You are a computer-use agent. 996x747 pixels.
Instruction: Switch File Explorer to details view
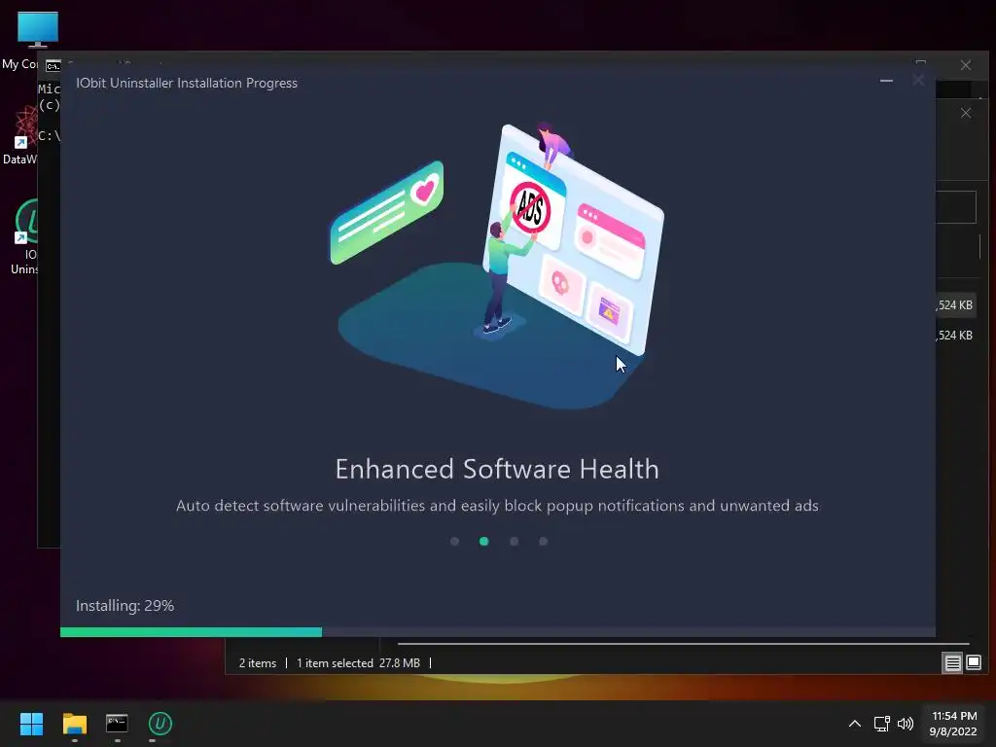[x=953, y=663]
